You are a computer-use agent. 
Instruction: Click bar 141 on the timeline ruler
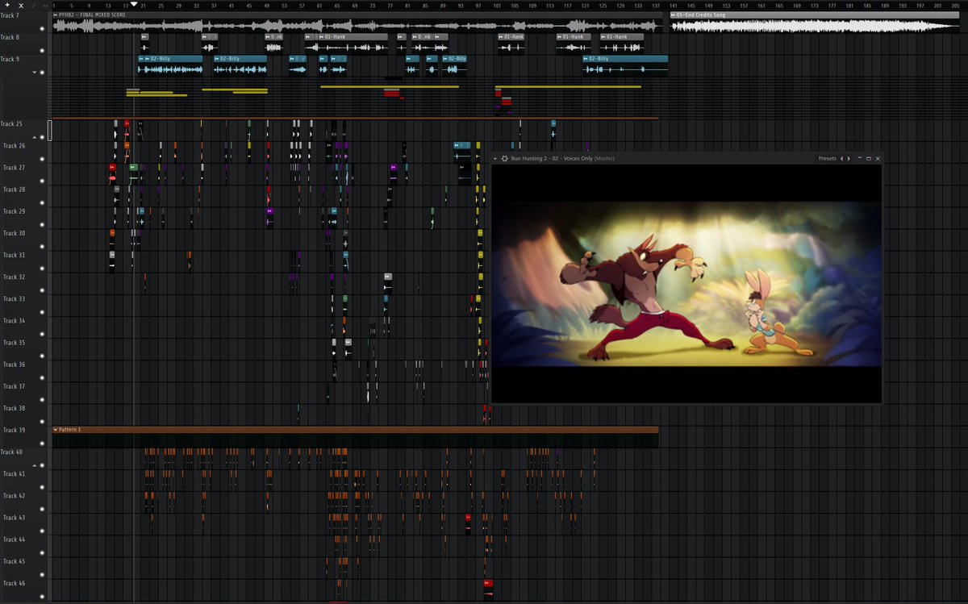(674, 6)
